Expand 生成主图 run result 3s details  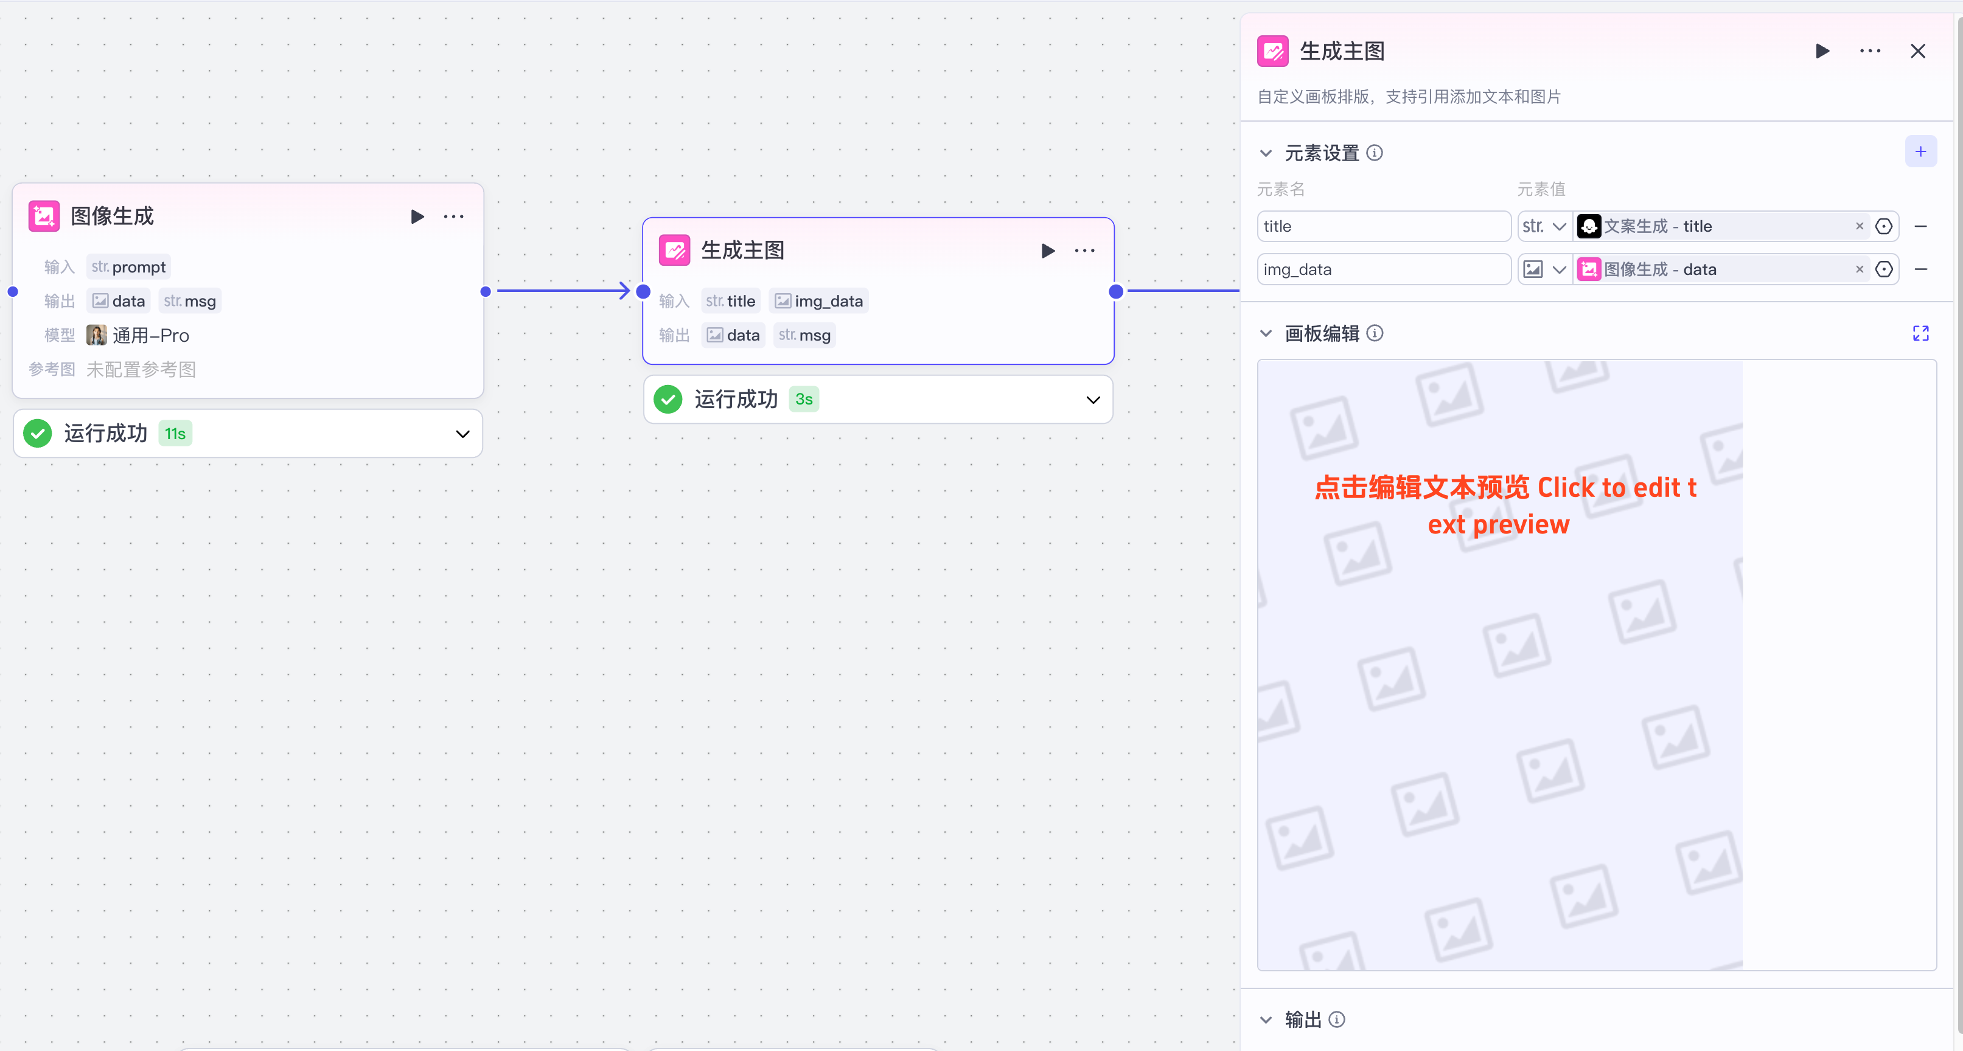click(1093, 399)
